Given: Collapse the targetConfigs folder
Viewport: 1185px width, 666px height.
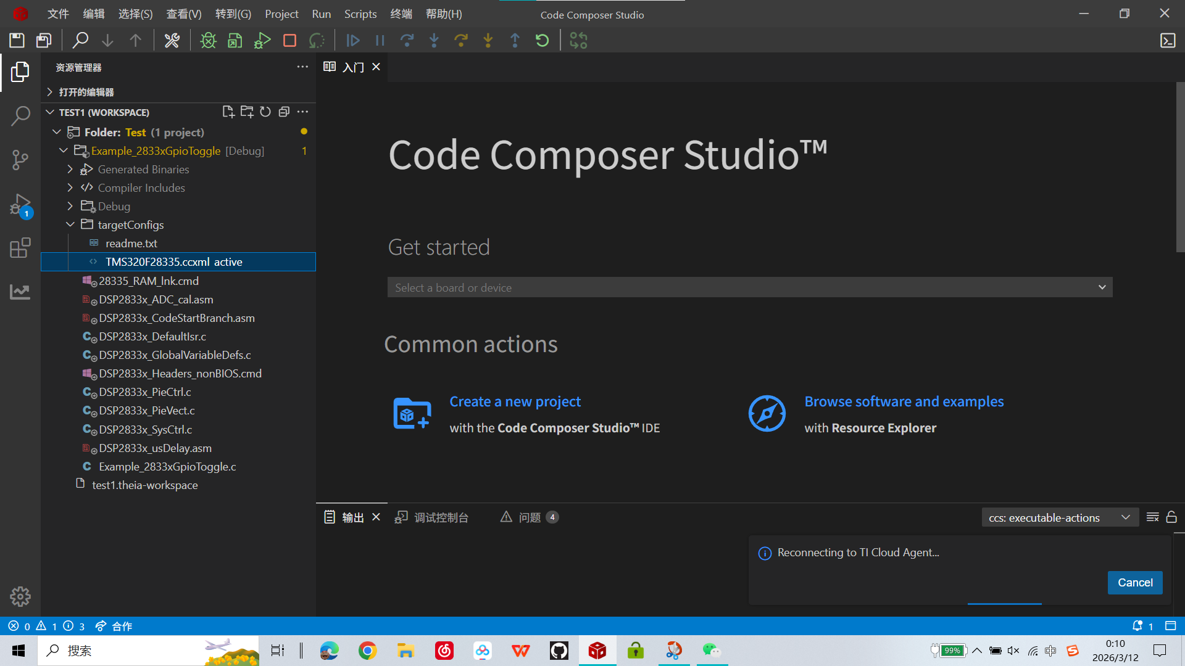Looking at the screenshot, I should pyautogui.click(x=70, y=224).
